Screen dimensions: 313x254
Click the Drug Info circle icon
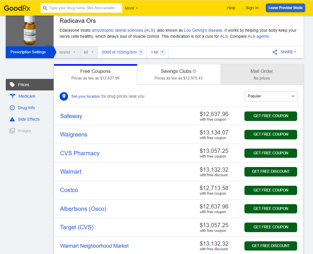click(x=12, y=108)
